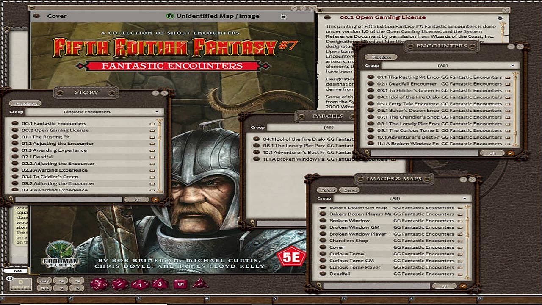Click the Templates button in Story
The width and height of the screenshot is (542, 305).
click(26, 104)
